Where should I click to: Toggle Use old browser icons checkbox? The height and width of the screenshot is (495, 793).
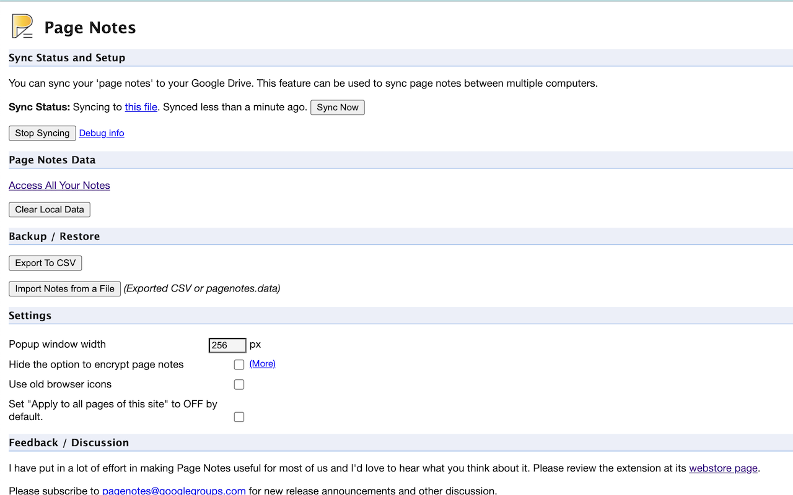pyautogui.click(x=239, y=385)
